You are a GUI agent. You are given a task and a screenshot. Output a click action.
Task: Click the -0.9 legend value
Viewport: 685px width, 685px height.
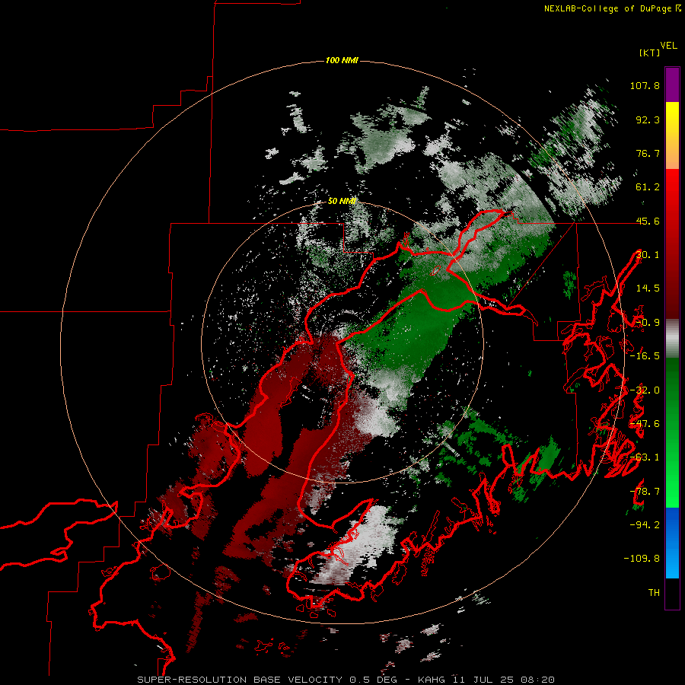tap(648, 323)
